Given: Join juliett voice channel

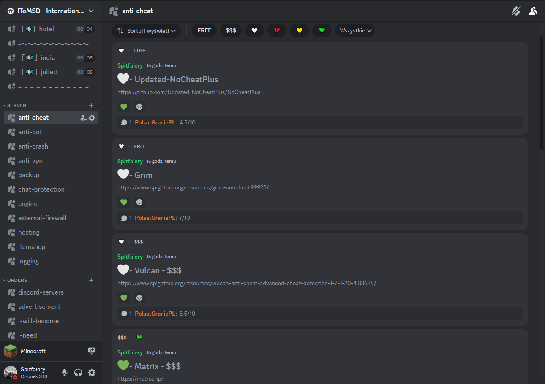Looking at the screenshot, I should (x=51, y=72).
